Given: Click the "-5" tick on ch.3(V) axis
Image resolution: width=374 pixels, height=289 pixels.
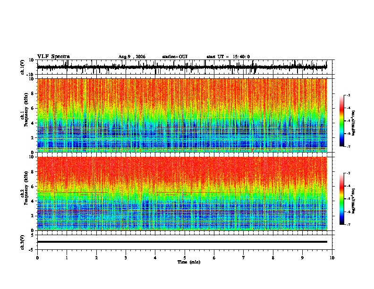Looking at the screenshot, I should 32,250.
